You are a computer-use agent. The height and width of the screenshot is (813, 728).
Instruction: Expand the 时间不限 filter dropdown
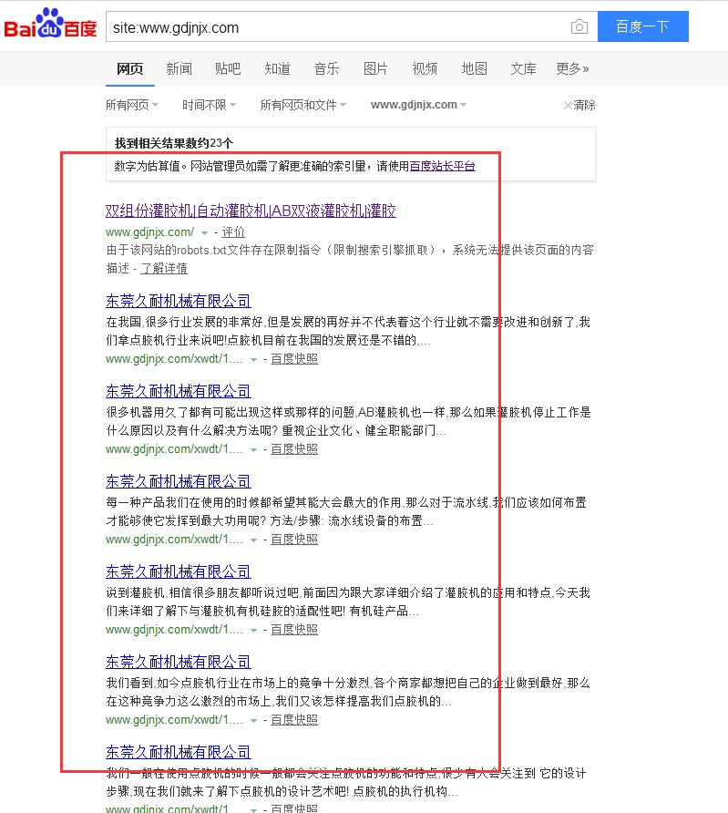pos(209,105)
